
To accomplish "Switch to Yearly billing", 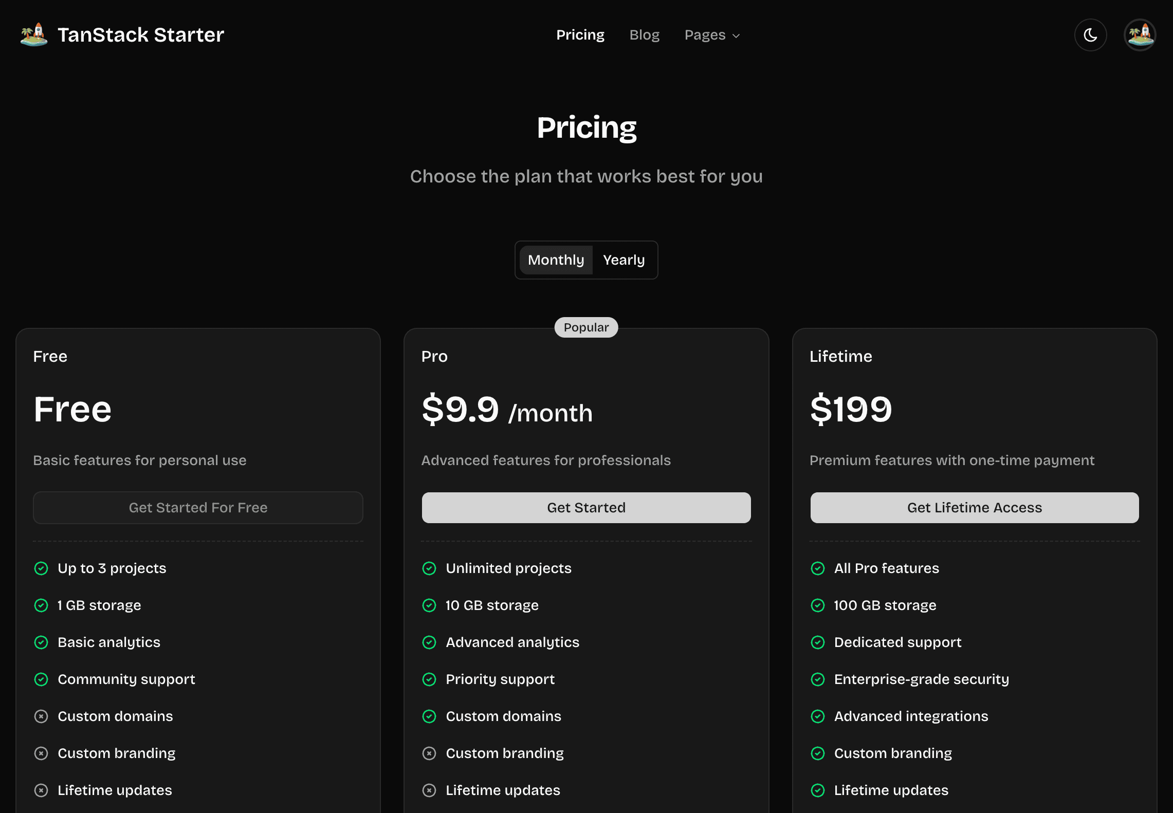I will [624, 260].
